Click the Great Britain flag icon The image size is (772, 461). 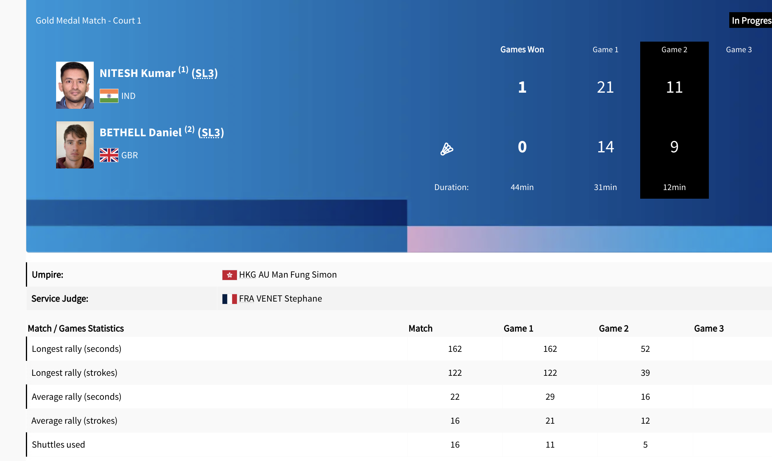pyautogui.click(x=109, y=155)
